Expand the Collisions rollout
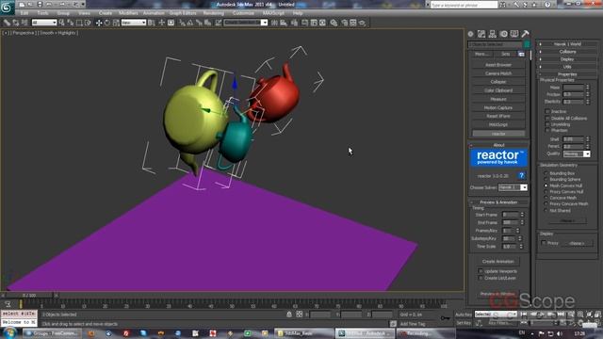The image size is (603, 339). (567, 52)
